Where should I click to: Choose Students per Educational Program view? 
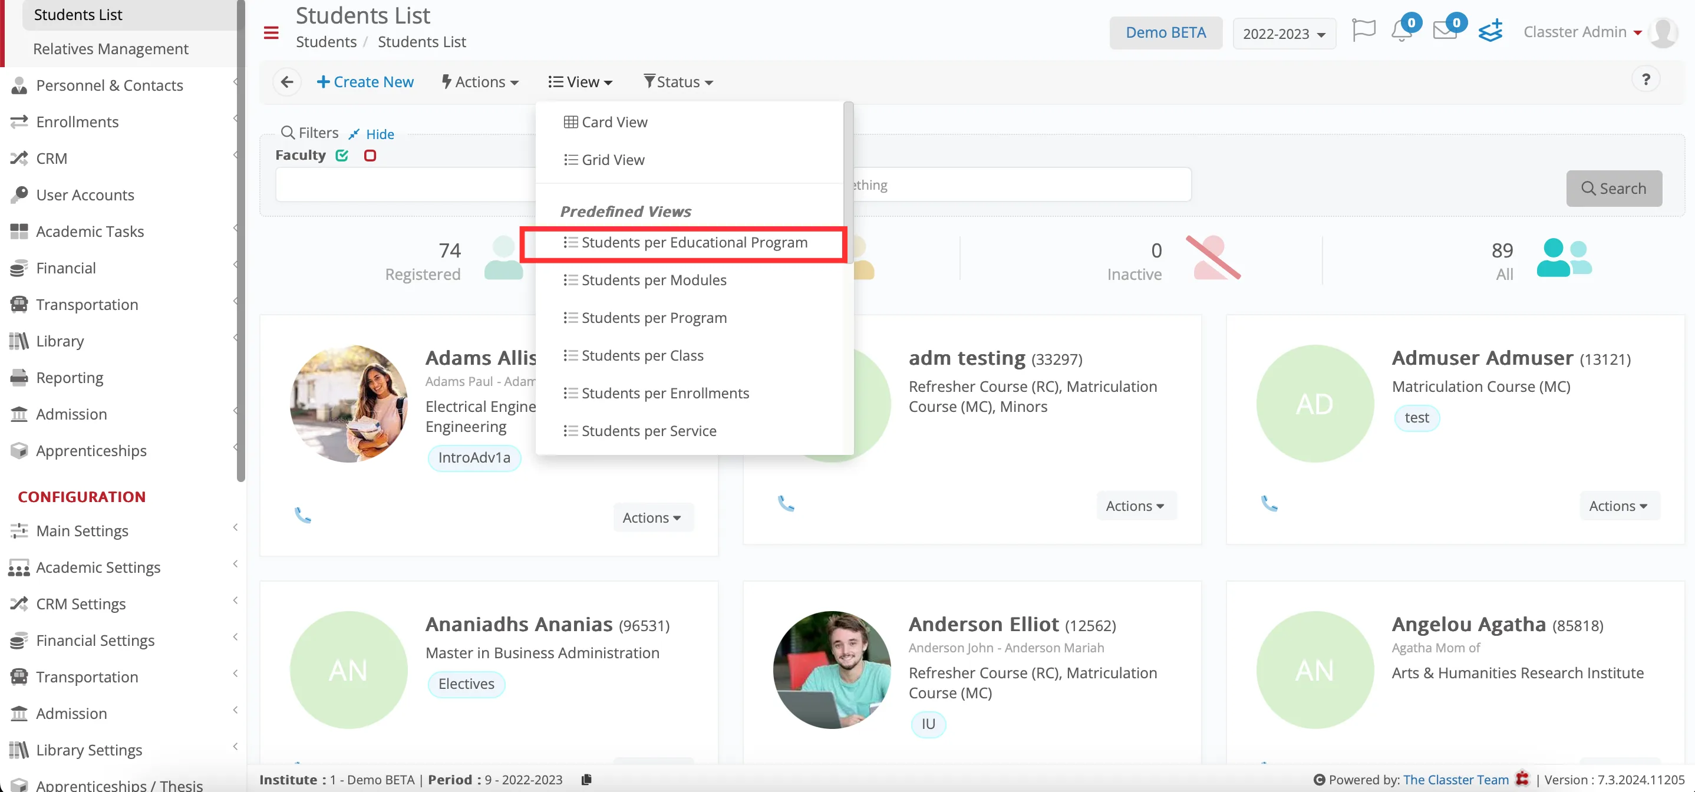[x=685, y=243]
